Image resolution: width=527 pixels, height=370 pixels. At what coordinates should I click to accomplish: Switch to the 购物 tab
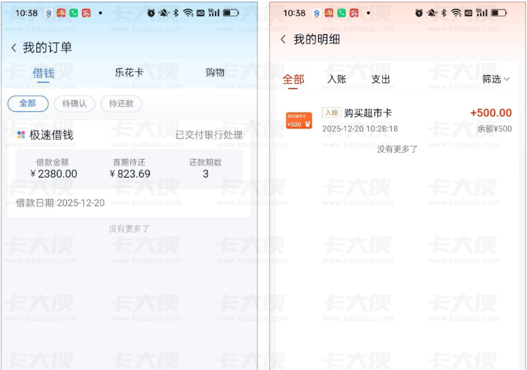pos(215,72)
